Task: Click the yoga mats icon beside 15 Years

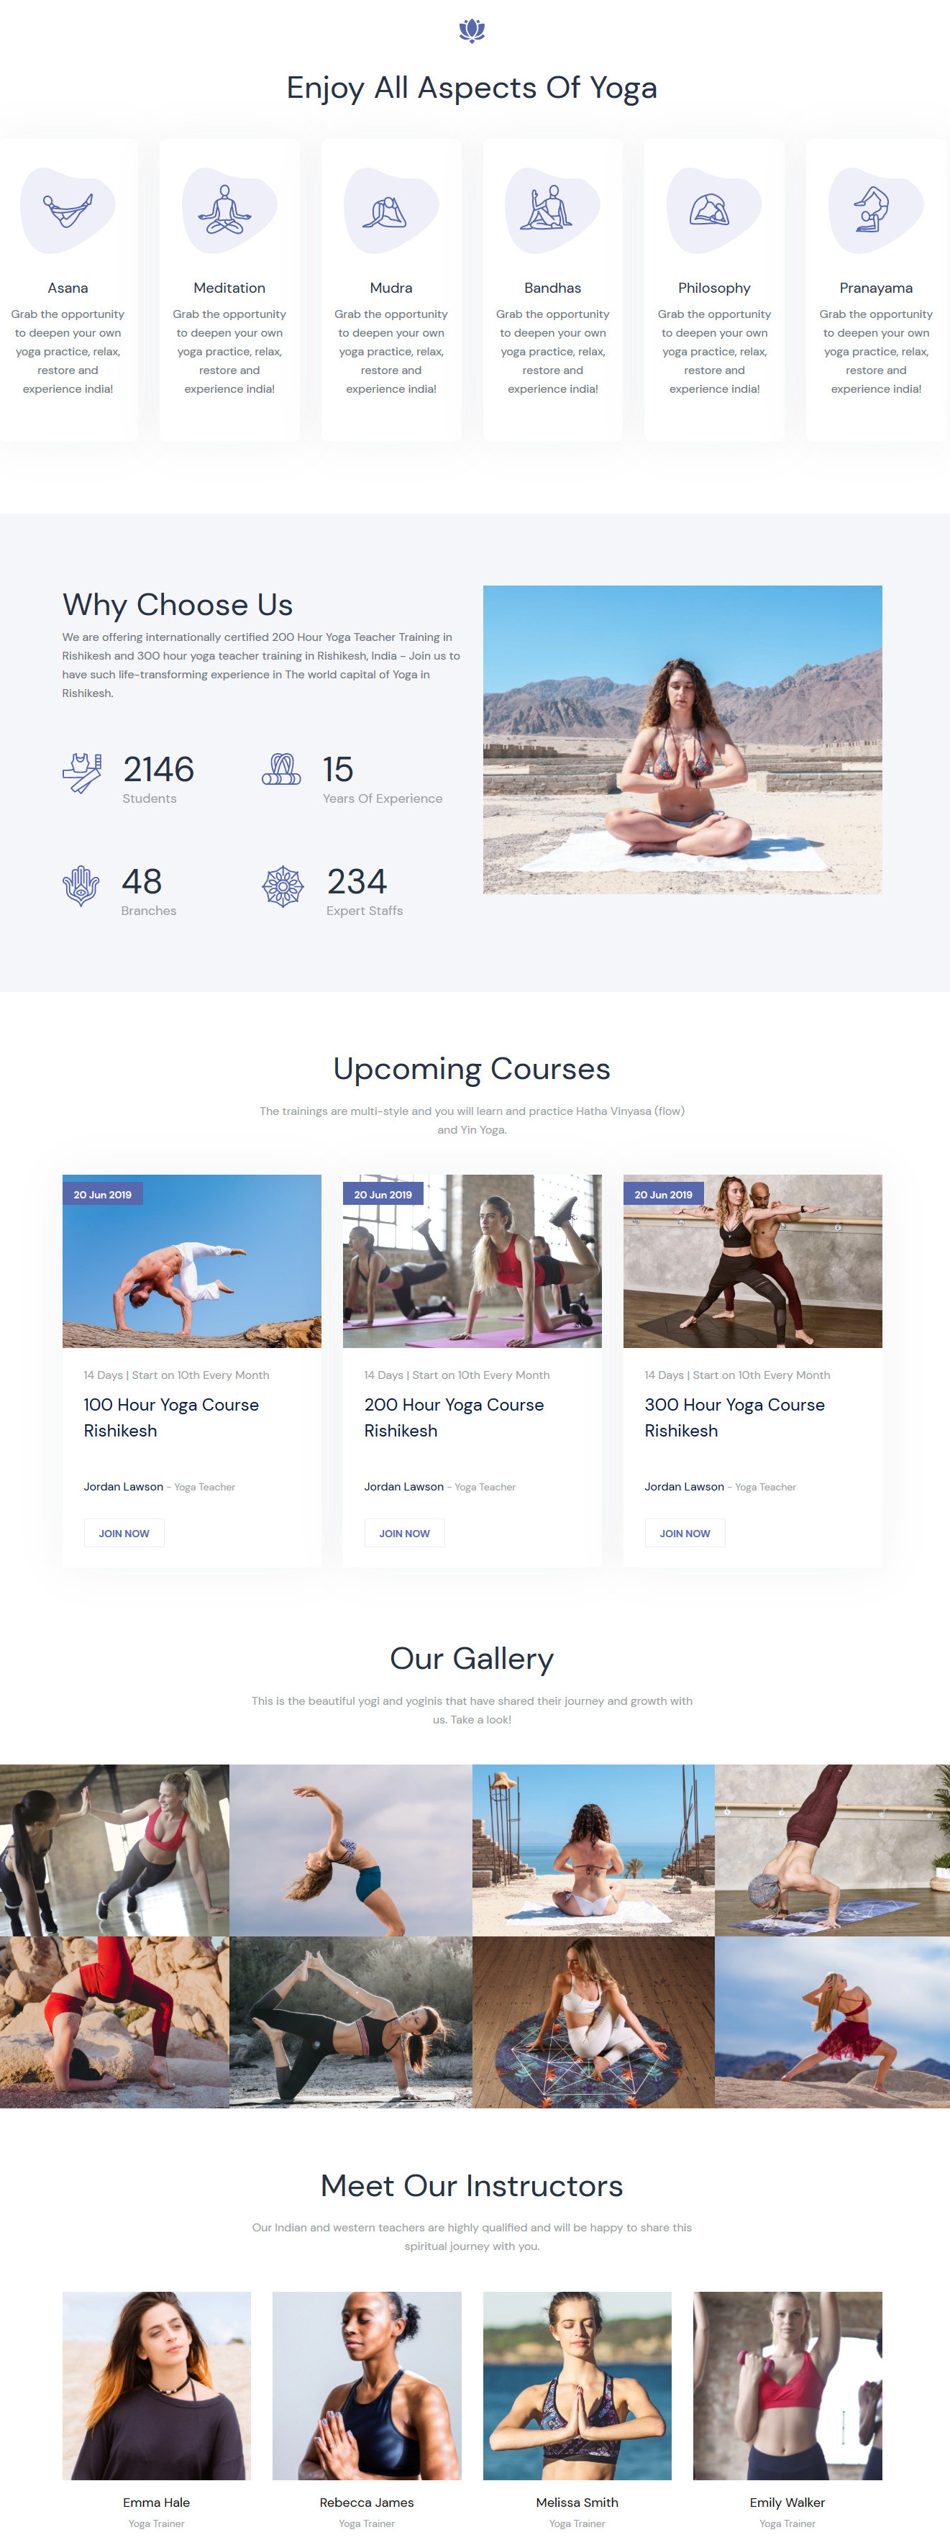Action: point(281,770)
